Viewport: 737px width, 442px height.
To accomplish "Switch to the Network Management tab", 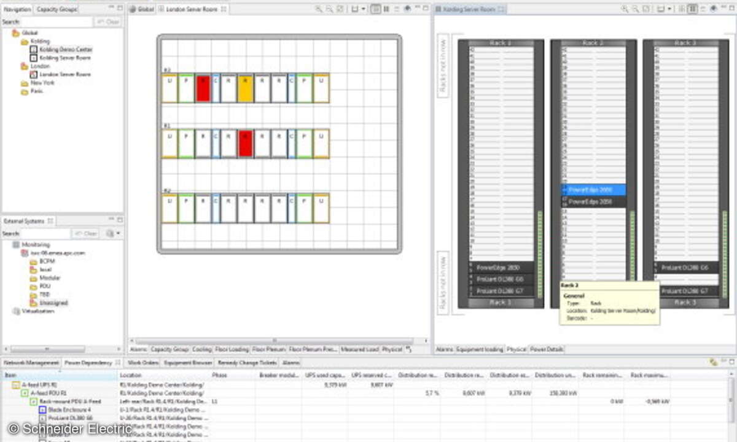I will click(31, 363).
